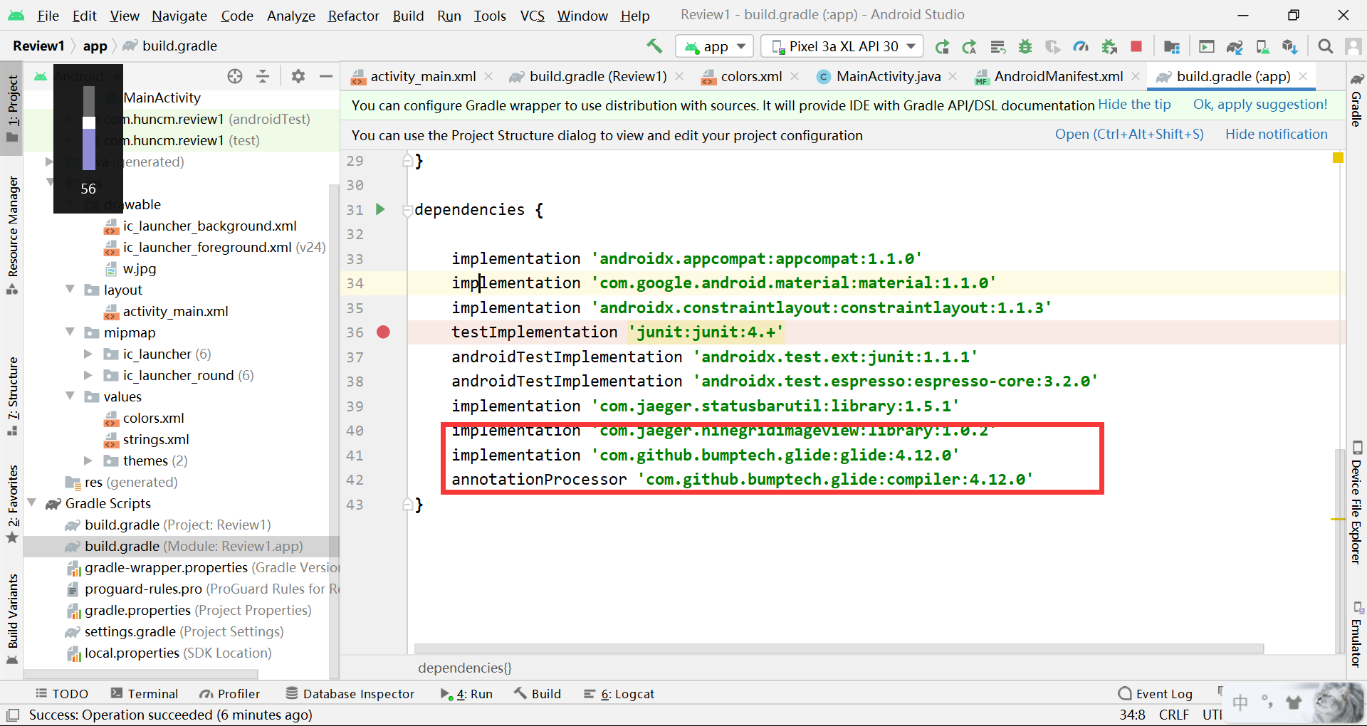Image resolution: width=1367 pixels, height=726 pixels.
Task: Switch to build.gradle (Review1) tab
Action: [597, 76]
